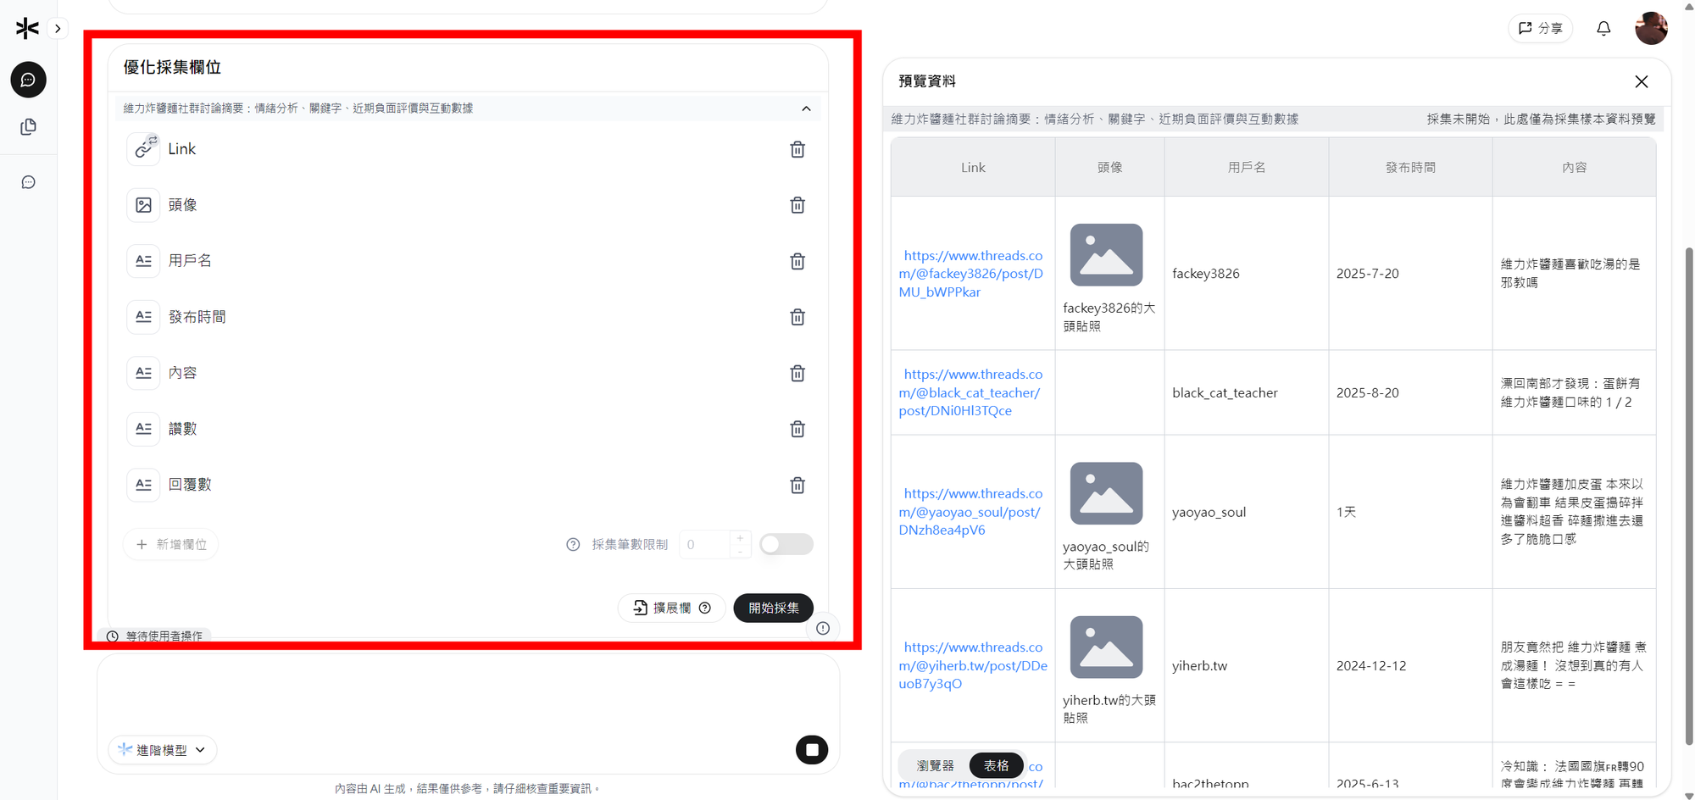Add a new field with 新增欄位
1695x800 pixels.
pyautogui.click(x=171, y=544)
